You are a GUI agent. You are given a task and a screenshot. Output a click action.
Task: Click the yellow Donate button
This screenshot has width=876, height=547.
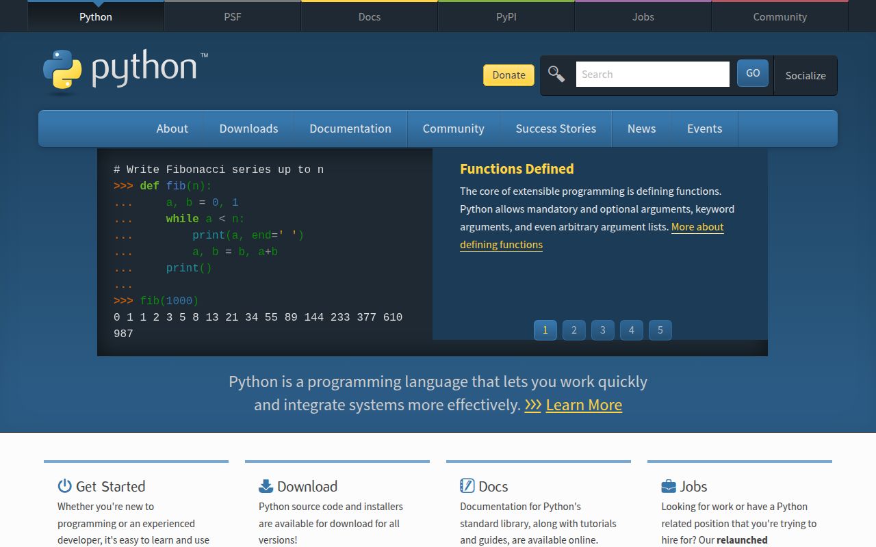pos(509,75)
